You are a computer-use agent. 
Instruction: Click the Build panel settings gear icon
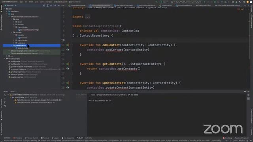(x=245, y=92)
